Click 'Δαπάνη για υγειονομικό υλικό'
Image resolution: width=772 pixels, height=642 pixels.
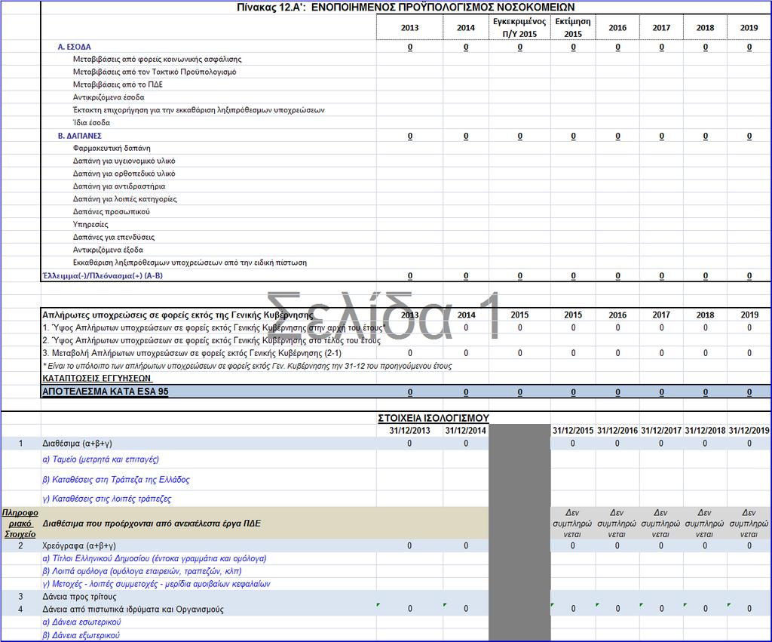coord(124,161)
